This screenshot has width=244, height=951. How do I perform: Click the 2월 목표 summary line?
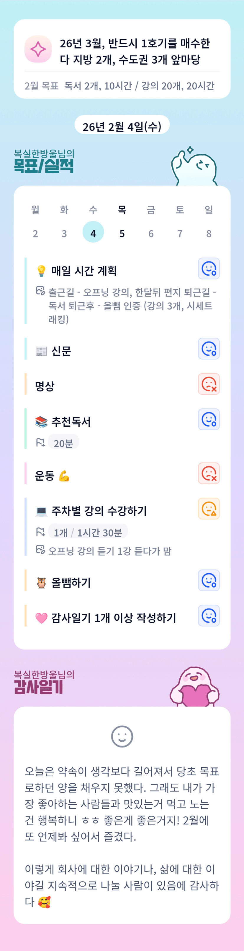119,86
